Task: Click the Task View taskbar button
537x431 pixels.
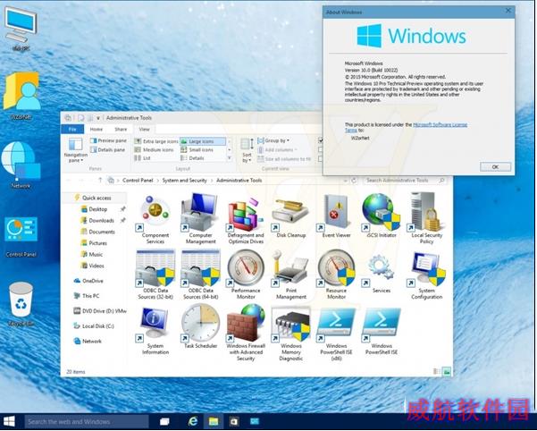Action: pos(164,421)
